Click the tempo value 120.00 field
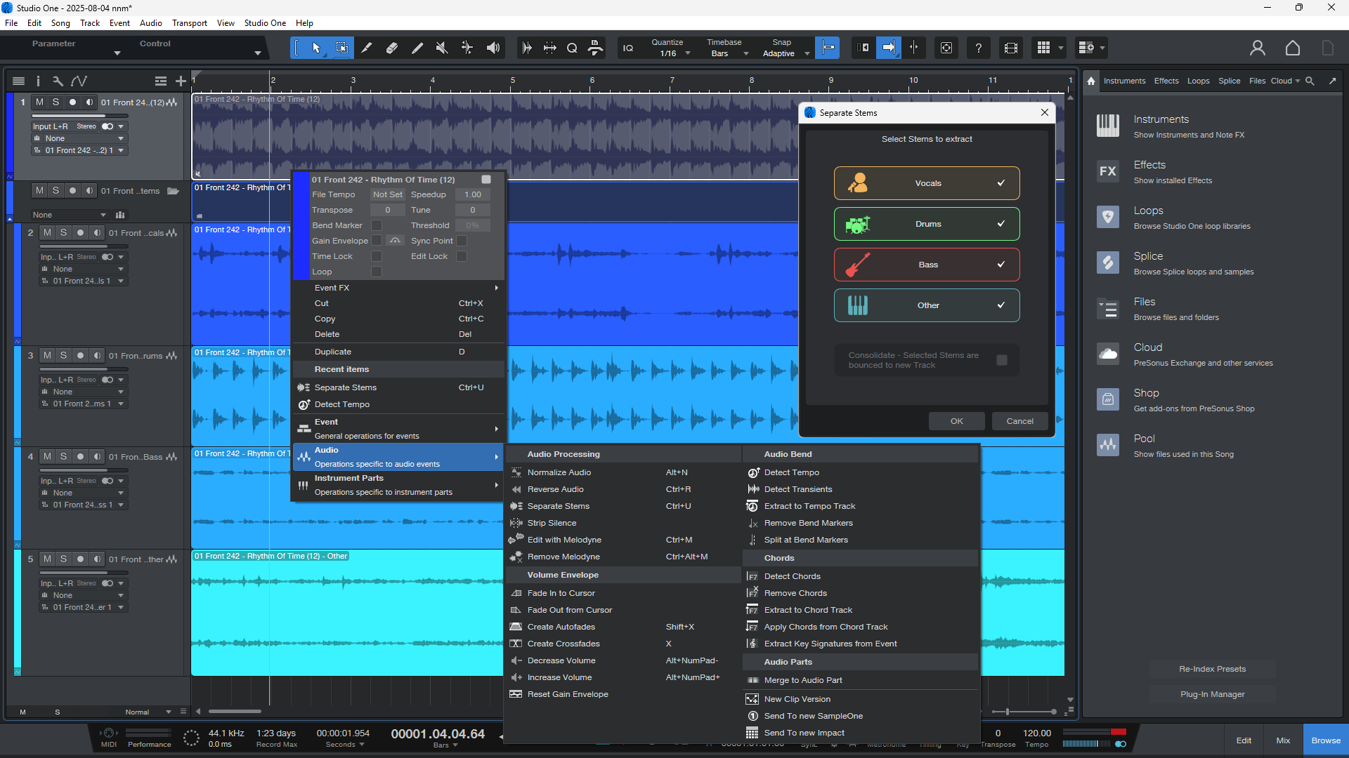1349x758 pixels. (x=1036, y=733)
